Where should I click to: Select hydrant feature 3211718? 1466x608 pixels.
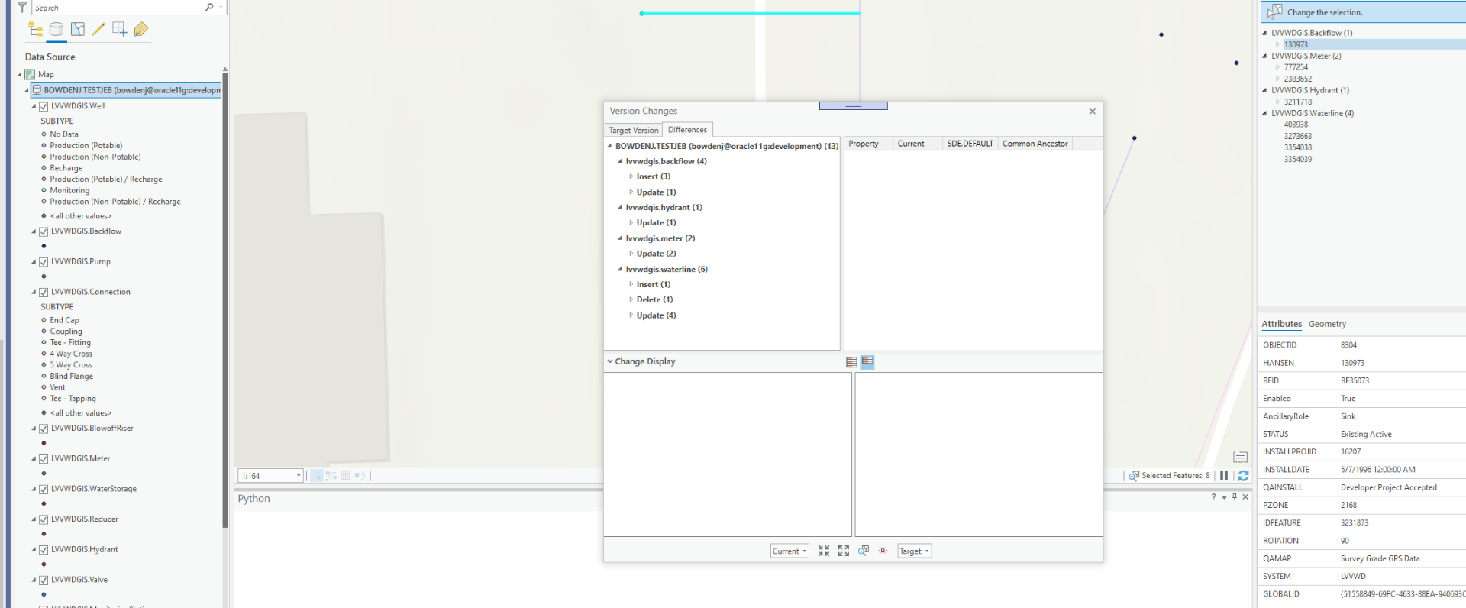[x=1298, y=102]
